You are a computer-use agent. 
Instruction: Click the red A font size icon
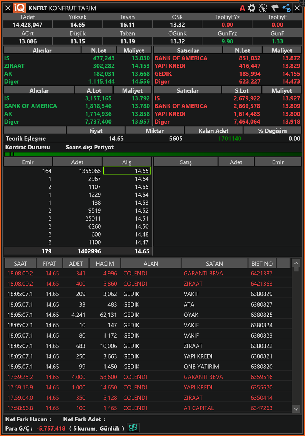click(x=243, y=8)
